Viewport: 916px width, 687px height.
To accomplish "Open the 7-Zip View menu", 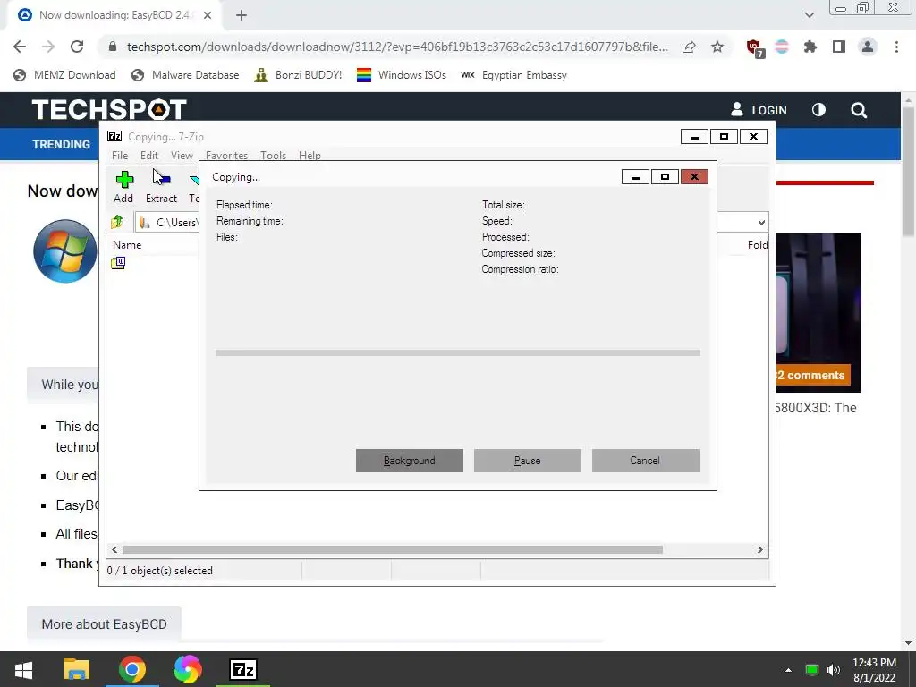I will click(182, 156).
